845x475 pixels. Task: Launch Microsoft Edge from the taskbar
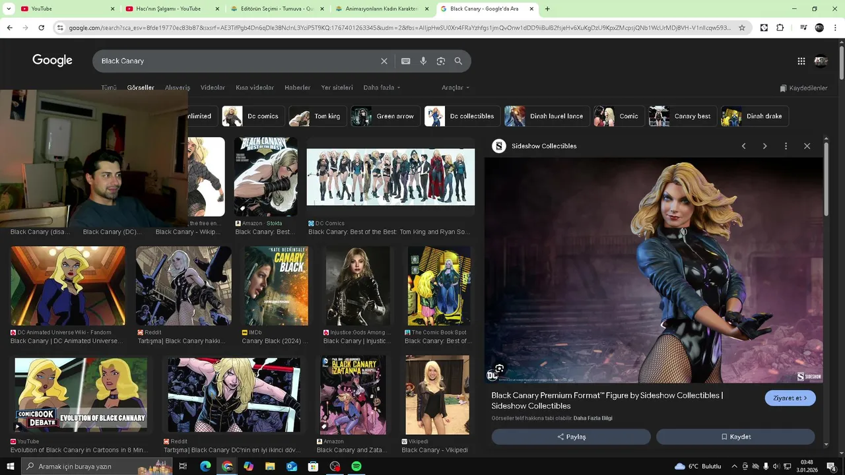tap(205, 466)
